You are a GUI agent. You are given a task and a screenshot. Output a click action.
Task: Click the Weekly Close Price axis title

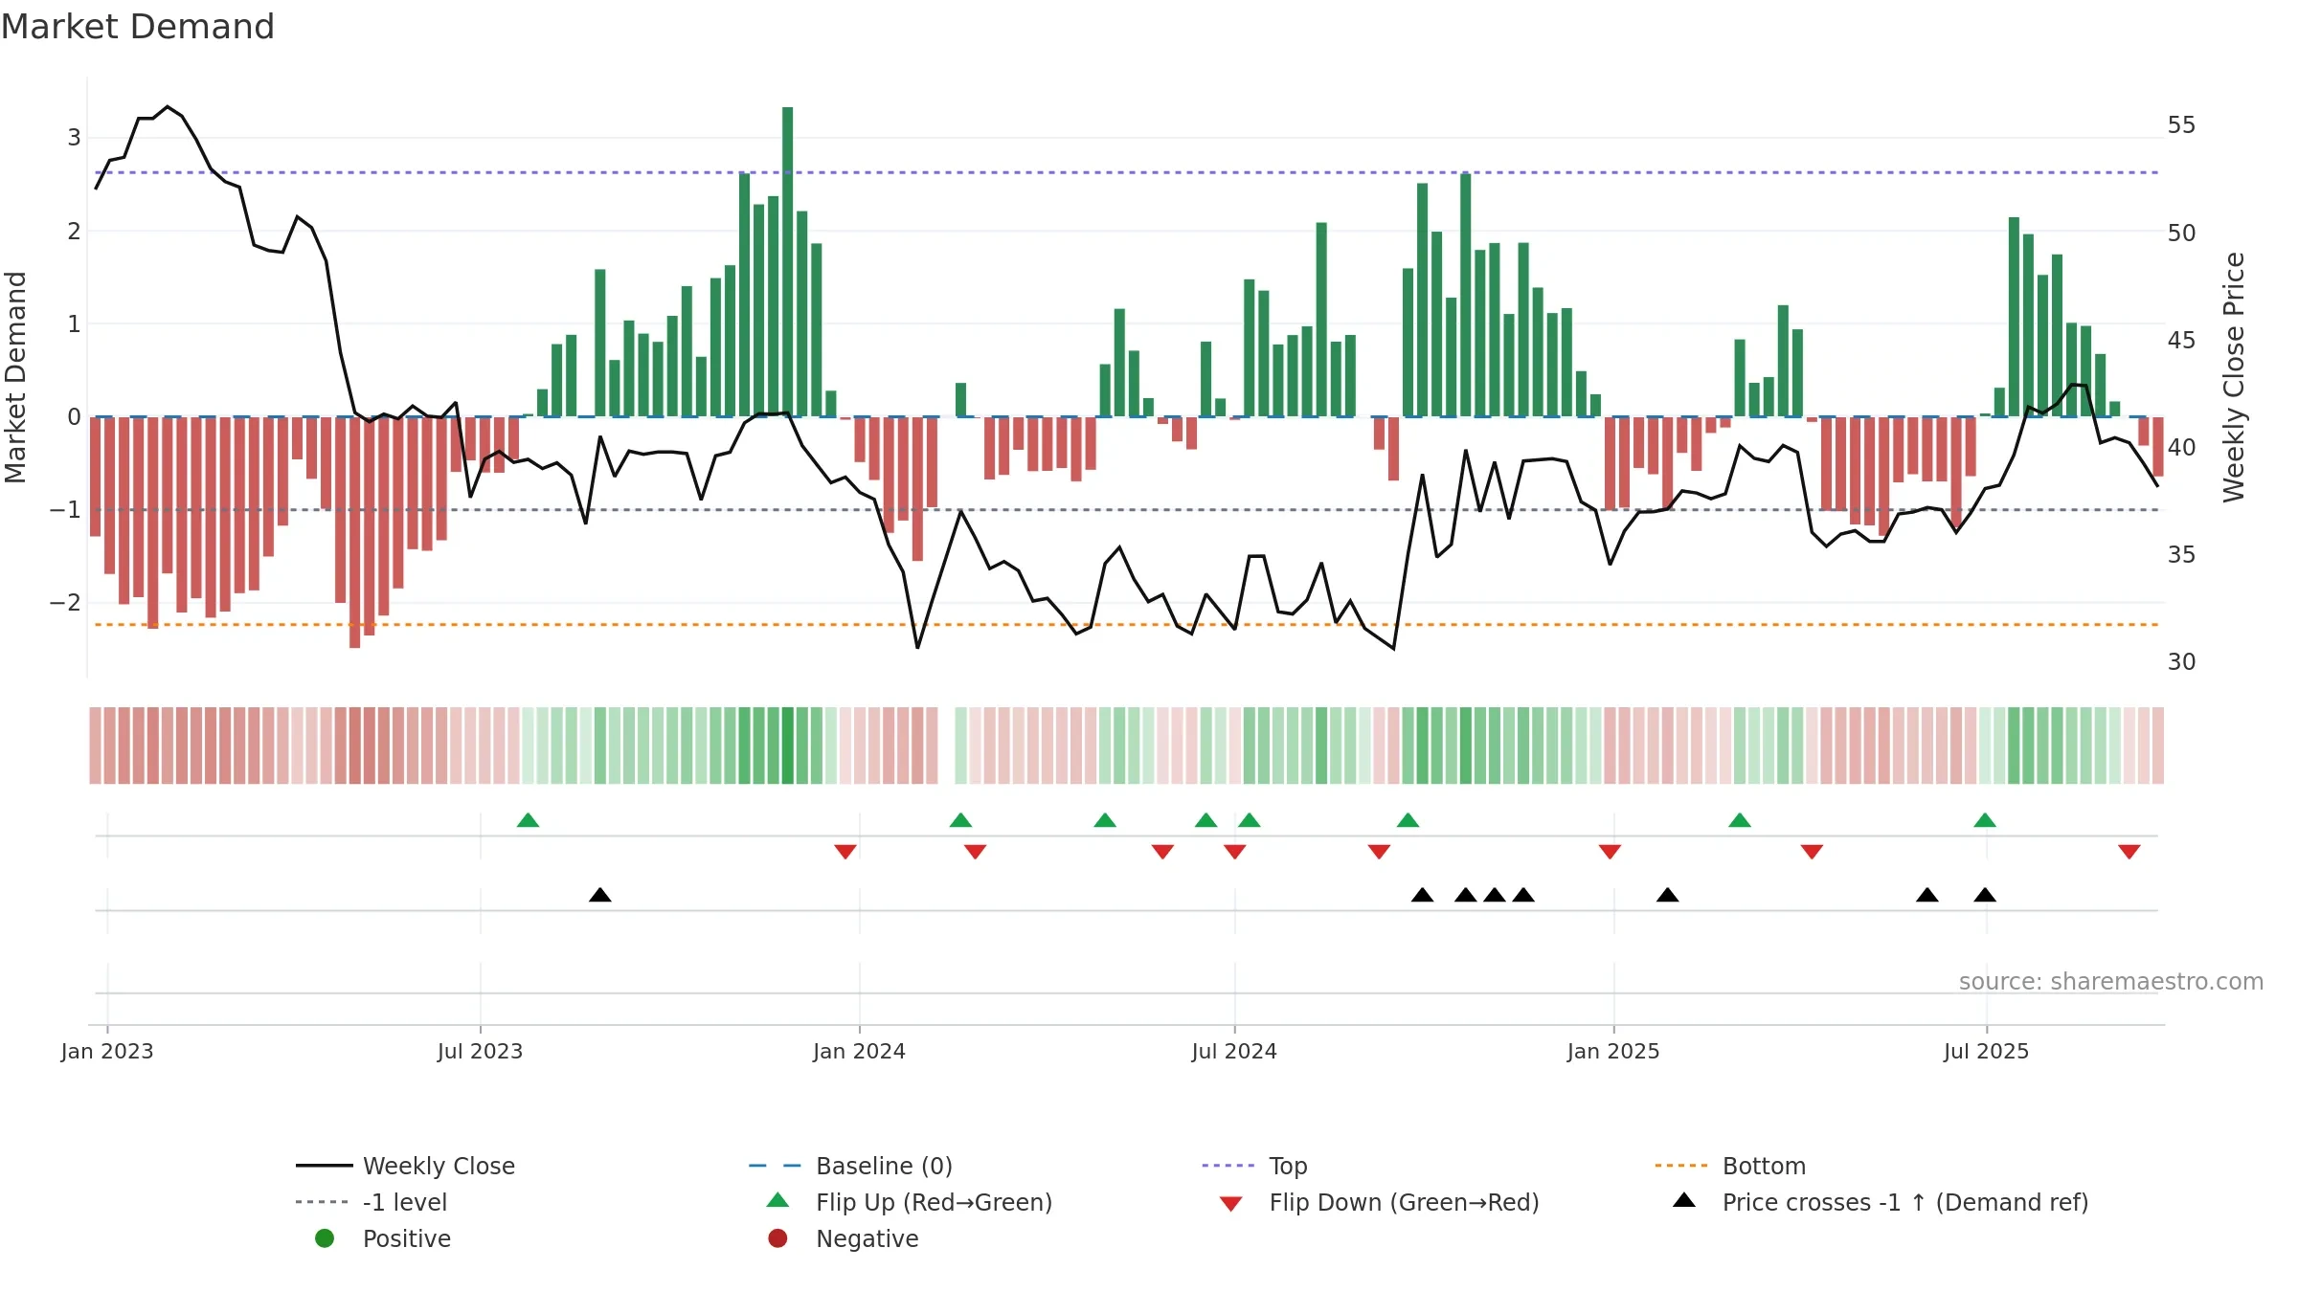pos(2234,377)
